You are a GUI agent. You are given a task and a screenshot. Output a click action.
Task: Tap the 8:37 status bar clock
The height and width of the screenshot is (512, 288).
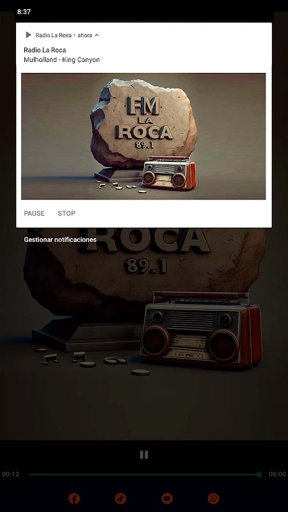pyautogui.click(x=24, y=12)
